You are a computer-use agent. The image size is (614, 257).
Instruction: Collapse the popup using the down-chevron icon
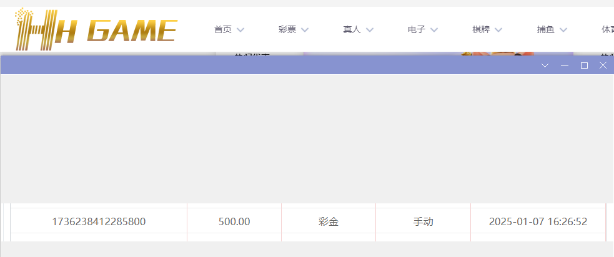[x=545, y=65]
